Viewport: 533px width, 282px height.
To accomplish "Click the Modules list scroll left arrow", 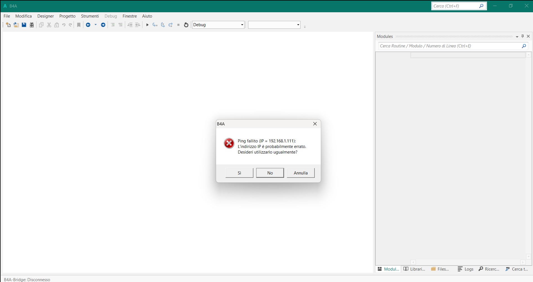I will tap(413, 262).
